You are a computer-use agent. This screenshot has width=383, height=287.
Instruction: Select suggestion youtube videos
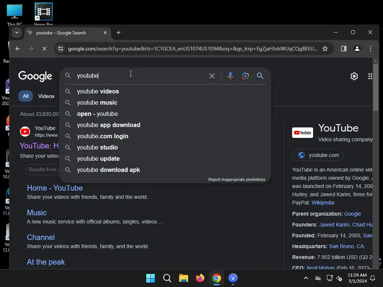[165, 91]
